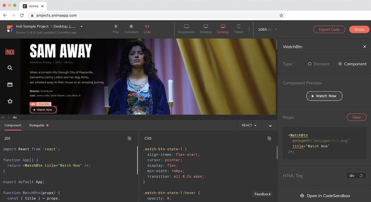This screenshot has height=202, width=371.
Task: Select the Element radio button
Action: tap(310, 64)
